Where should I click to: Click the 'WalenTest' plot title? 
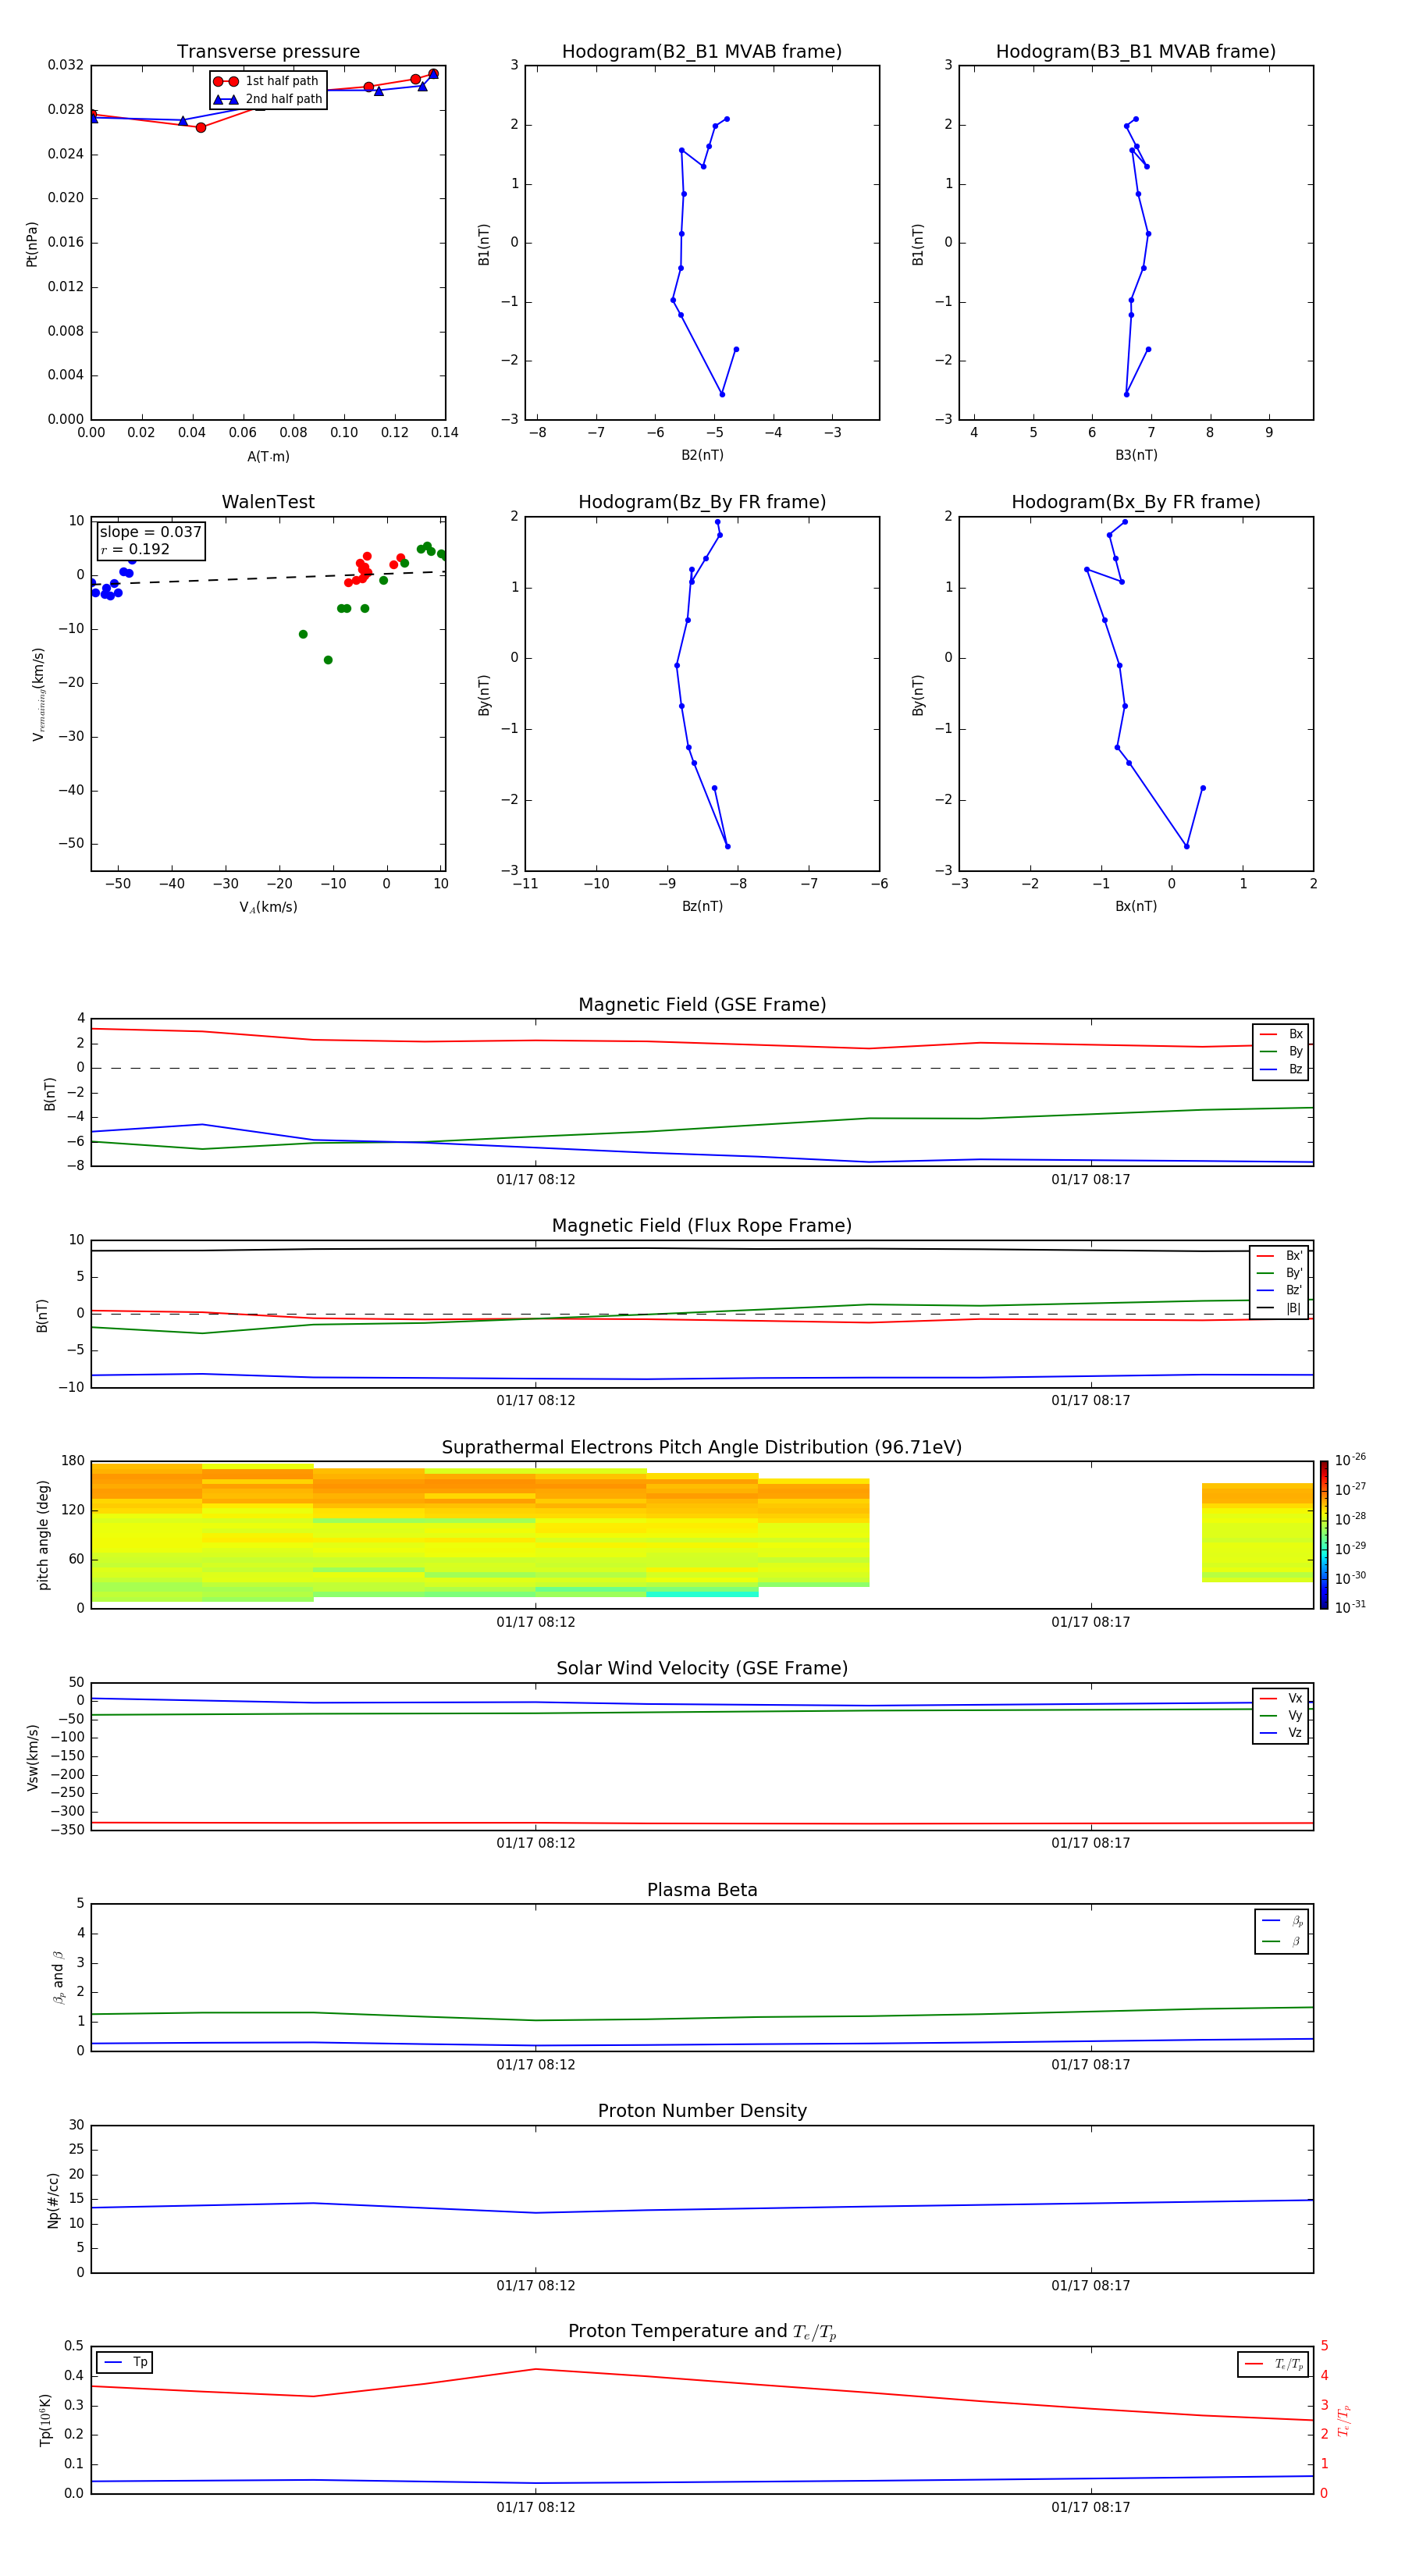[x=268, y=502]
